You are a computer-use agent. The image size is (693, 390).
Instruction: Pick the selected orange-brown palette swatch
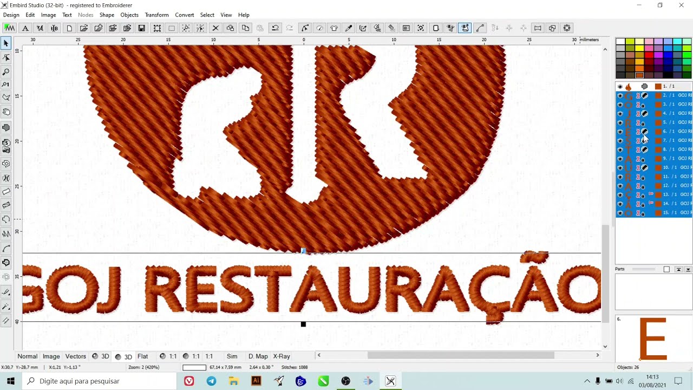tap(639, 75)
